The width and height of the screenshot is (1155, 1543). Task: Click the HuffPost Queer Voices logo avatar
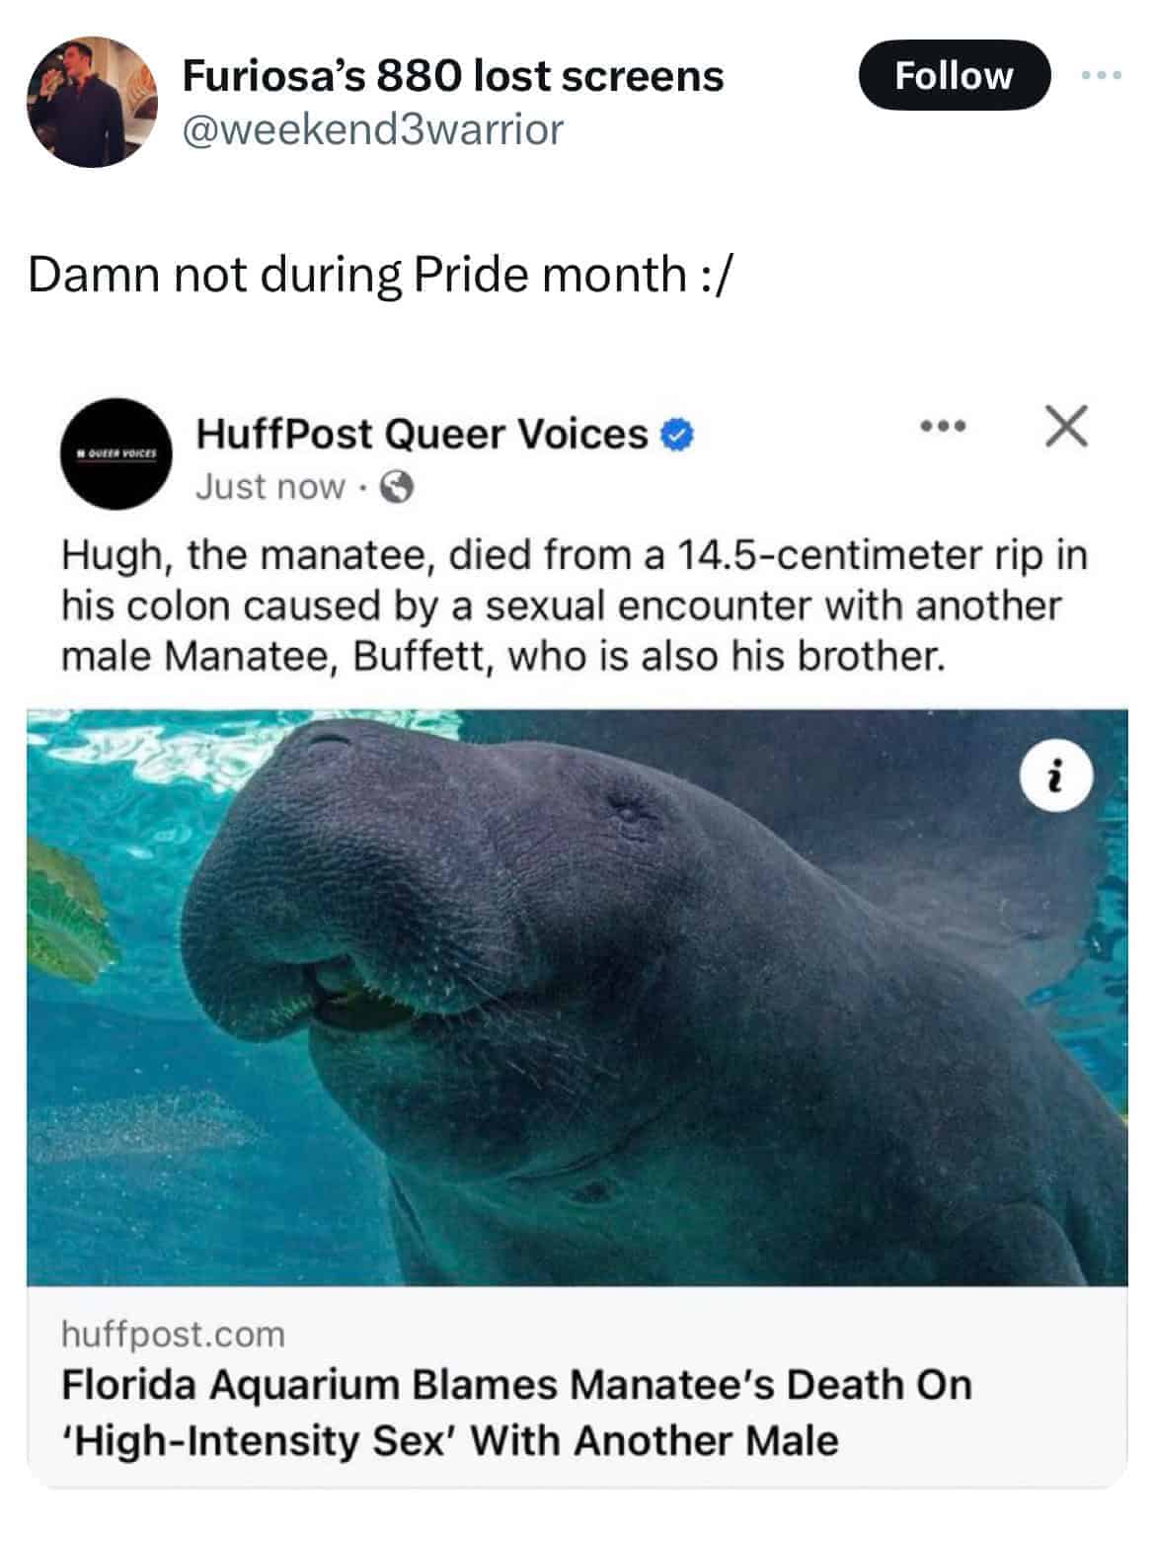tap(116, 453)
